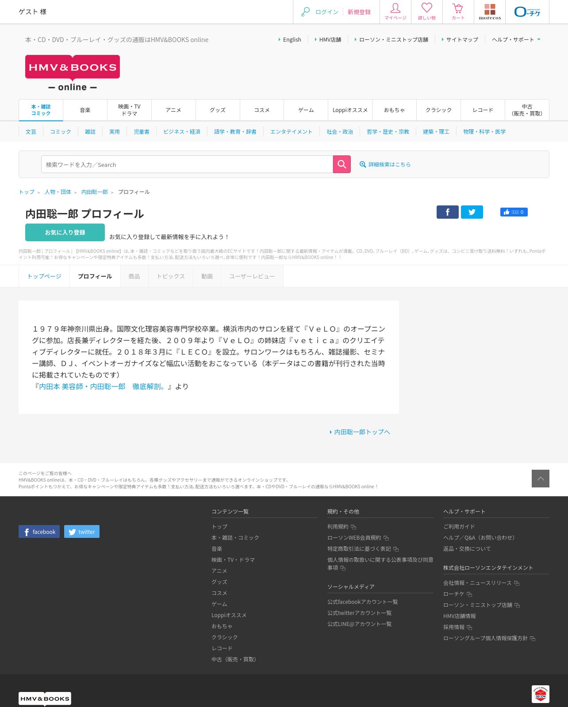Image resolution: width=568 pixels, height=707 pixels.
Task: Select the 映画・TVドラマ category tab
Action: (x=130, y=110)
